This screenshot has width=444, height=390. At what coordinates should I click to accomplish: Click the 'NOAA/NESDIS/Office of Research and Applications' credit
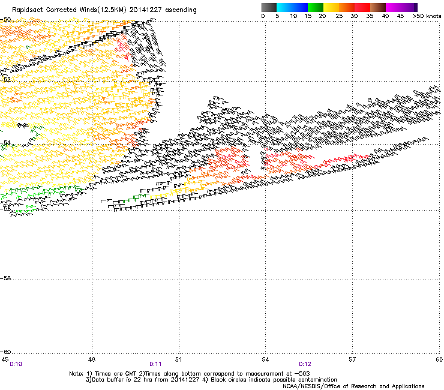point(353,386)
